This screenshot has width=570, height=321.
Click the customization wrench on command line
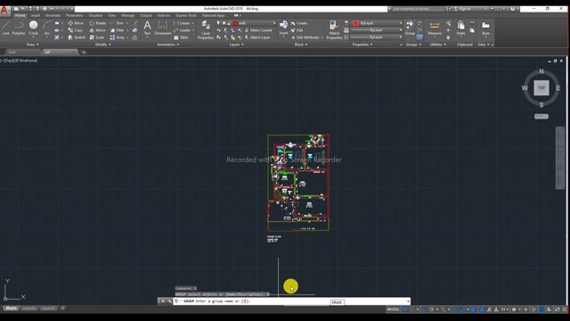tap(169, 301)
